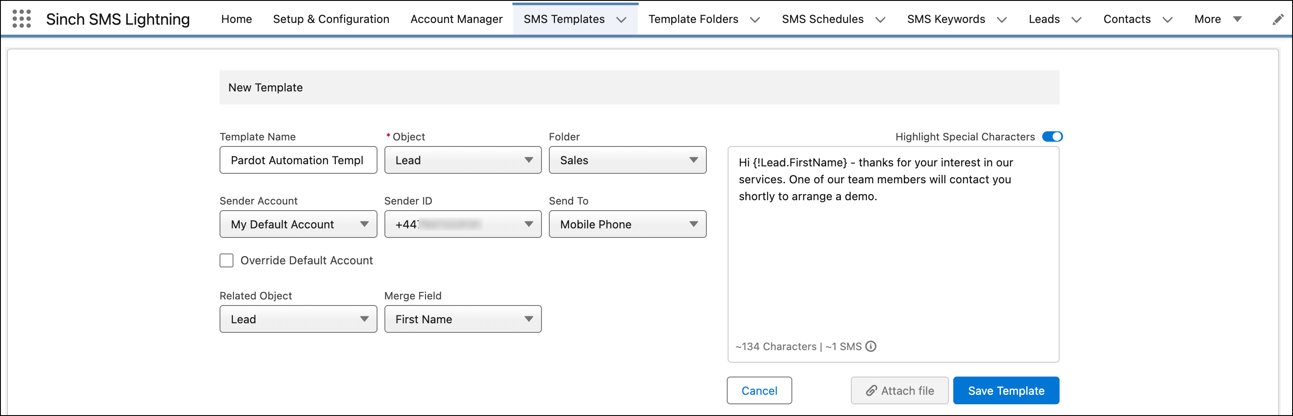Click the Attach file button
Viewport: 1293px width, 416px height.
(899, 390)
